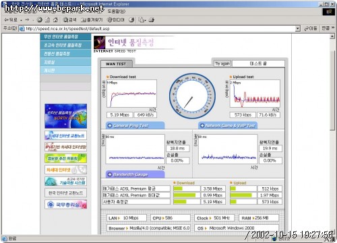Viewport: 337px width, 243px height.
Task: Click the Download test graph
Action: (131, 94)
